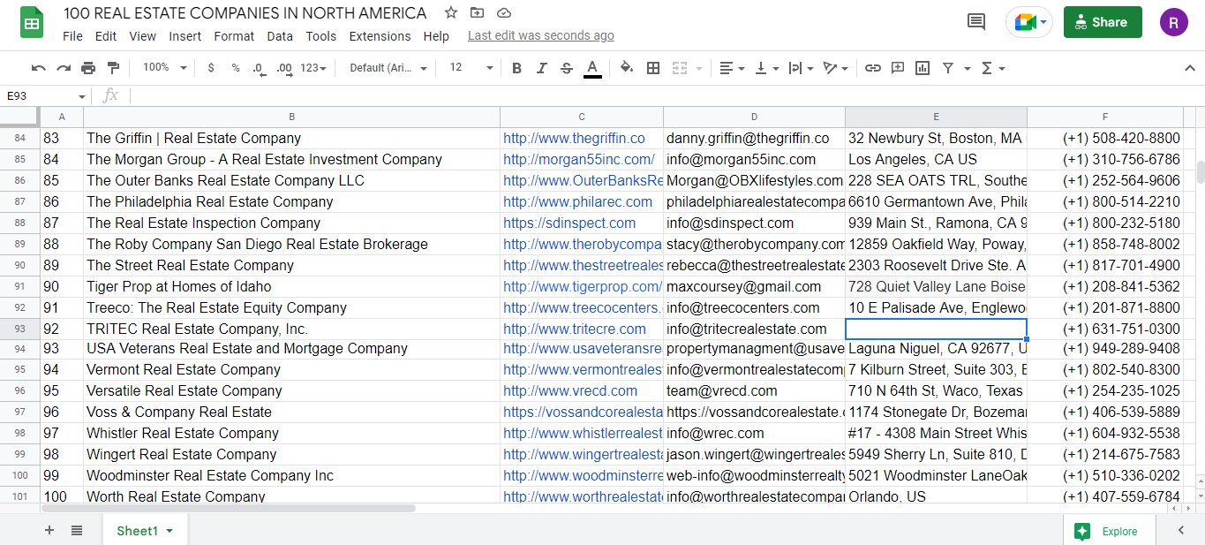Click the Insert chart icon
The image size is (1205, 545).
pyautogui.click(x=923, y=68)
